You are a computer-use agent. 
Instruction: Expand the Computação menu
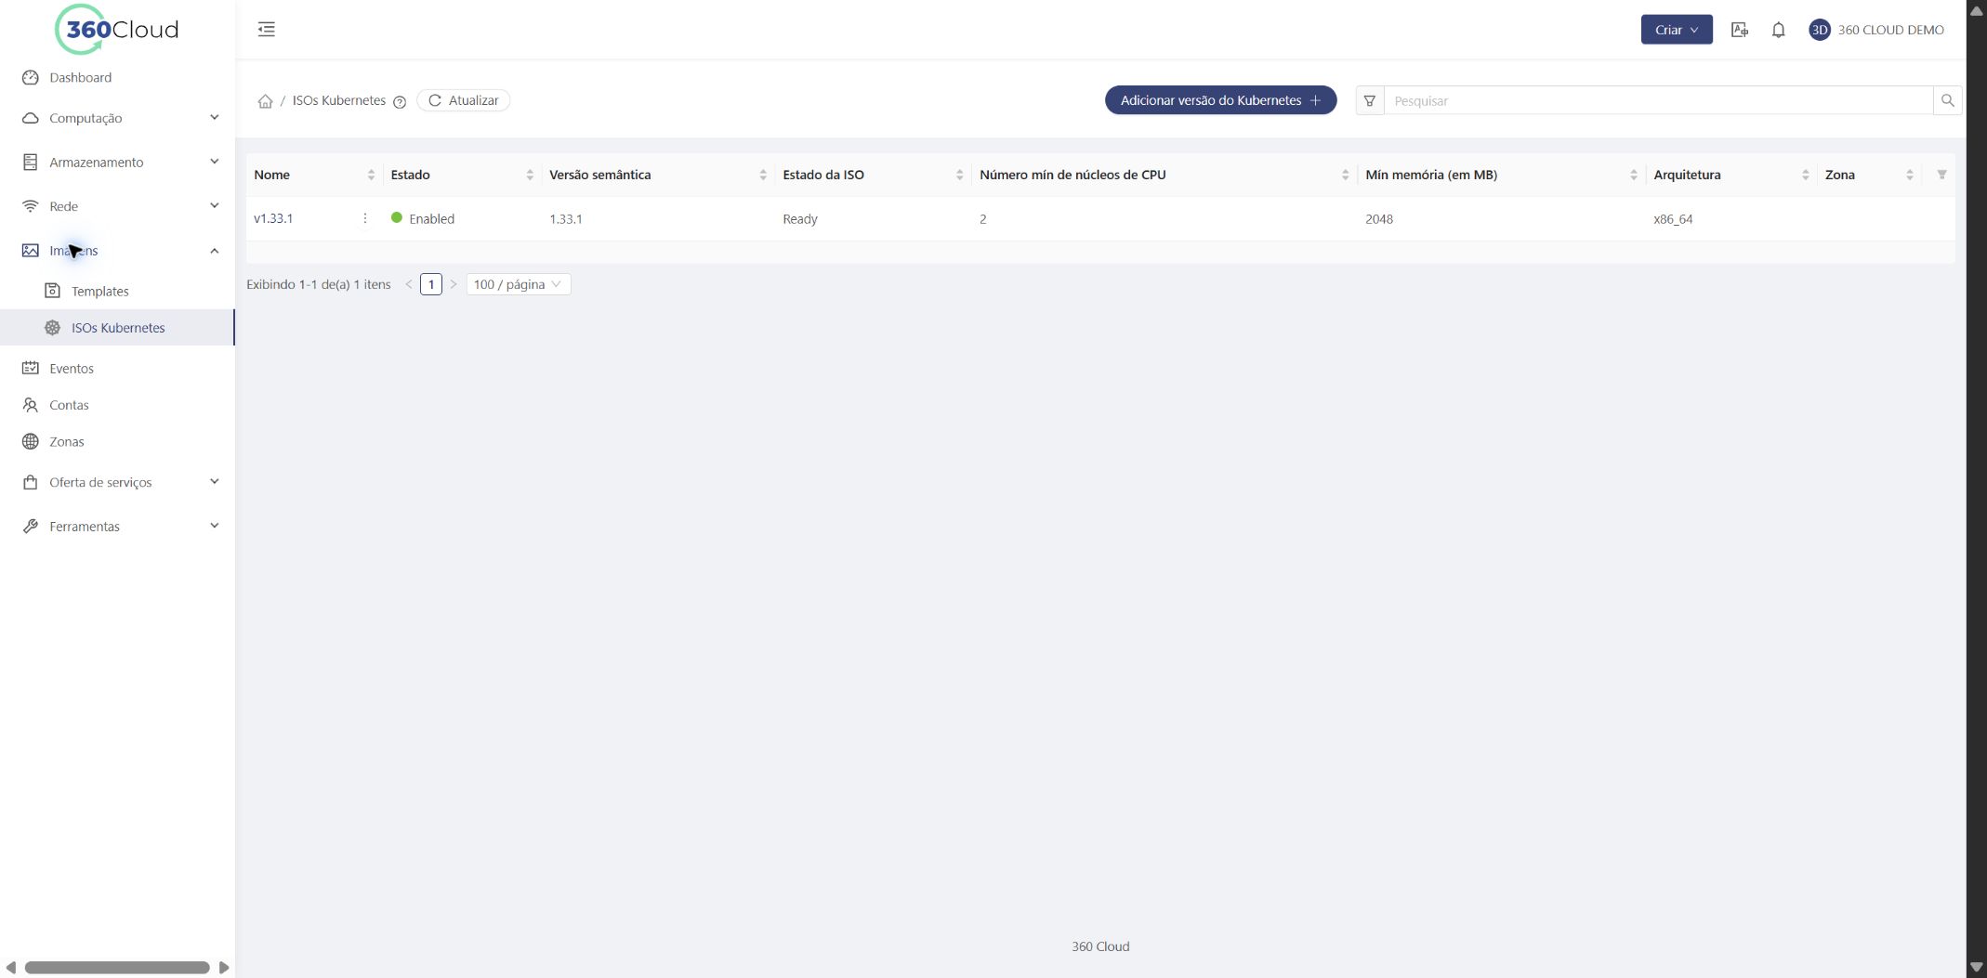click(118, 118)
